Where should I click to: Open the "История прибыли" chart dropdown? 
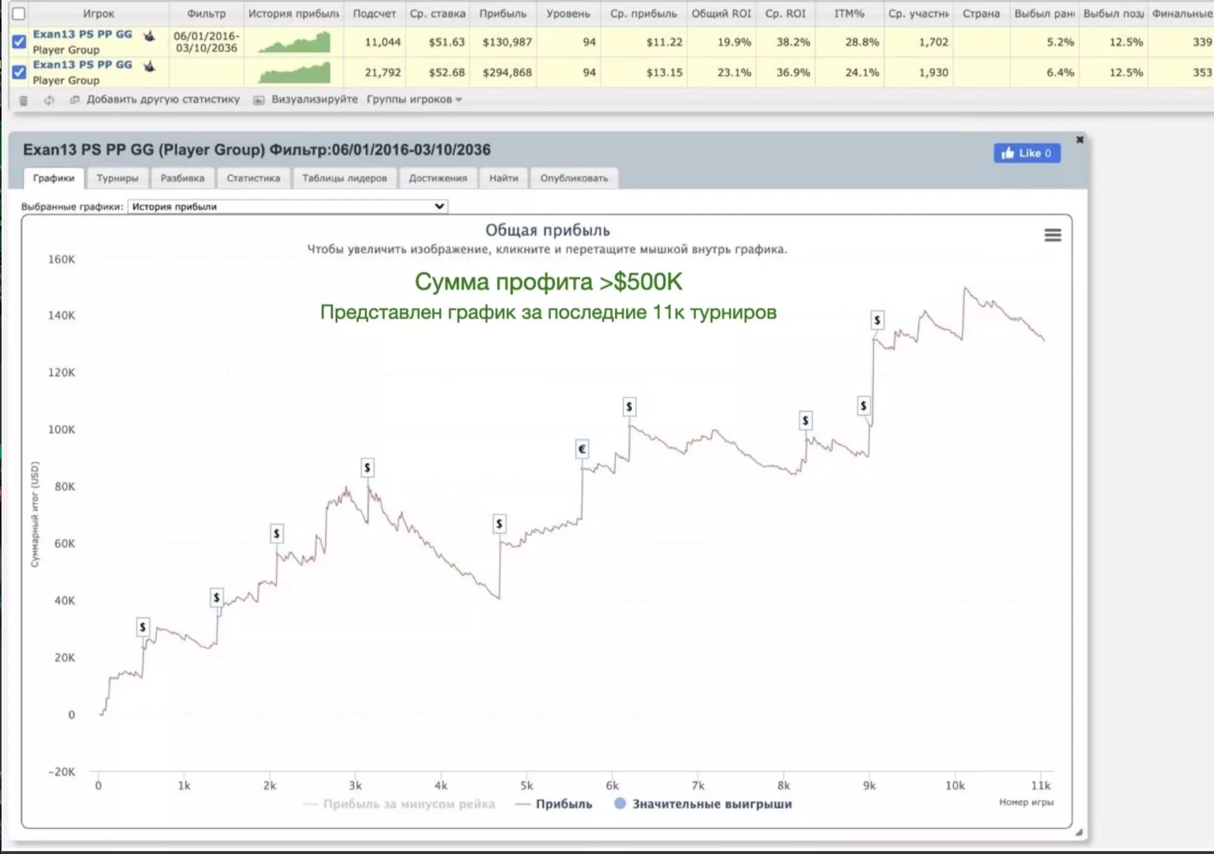288,207
